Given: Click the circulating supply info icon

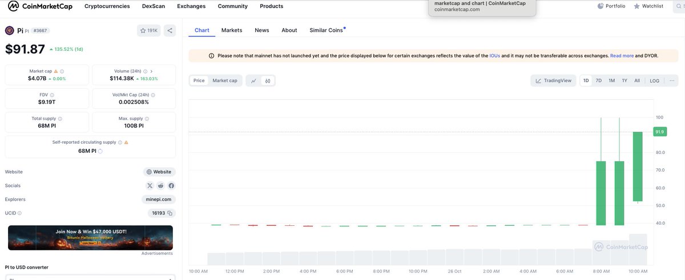Looking at the screenshot, I should [x=120, y=142].
